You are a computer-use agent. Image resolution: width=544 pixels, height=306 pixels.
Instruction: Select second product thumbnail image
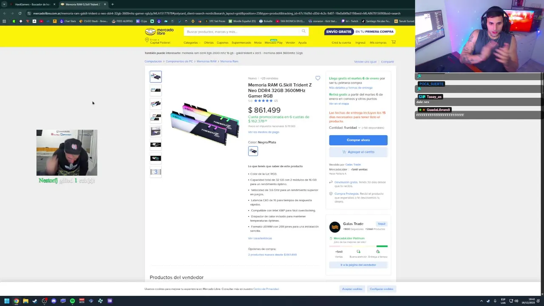point(156,90)
